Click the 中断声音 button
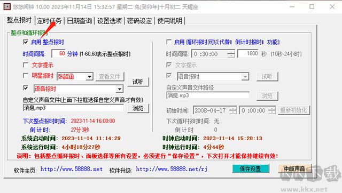The image size is (342, 193). 294,169
